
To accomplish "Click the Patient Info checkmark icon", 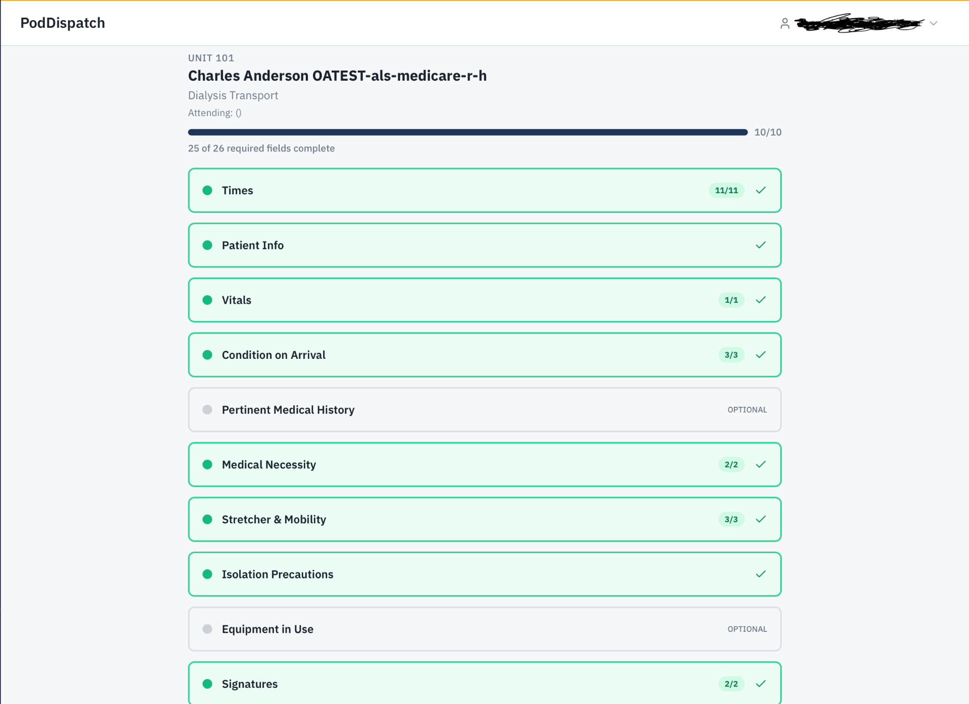I will (x=761, y=245).
